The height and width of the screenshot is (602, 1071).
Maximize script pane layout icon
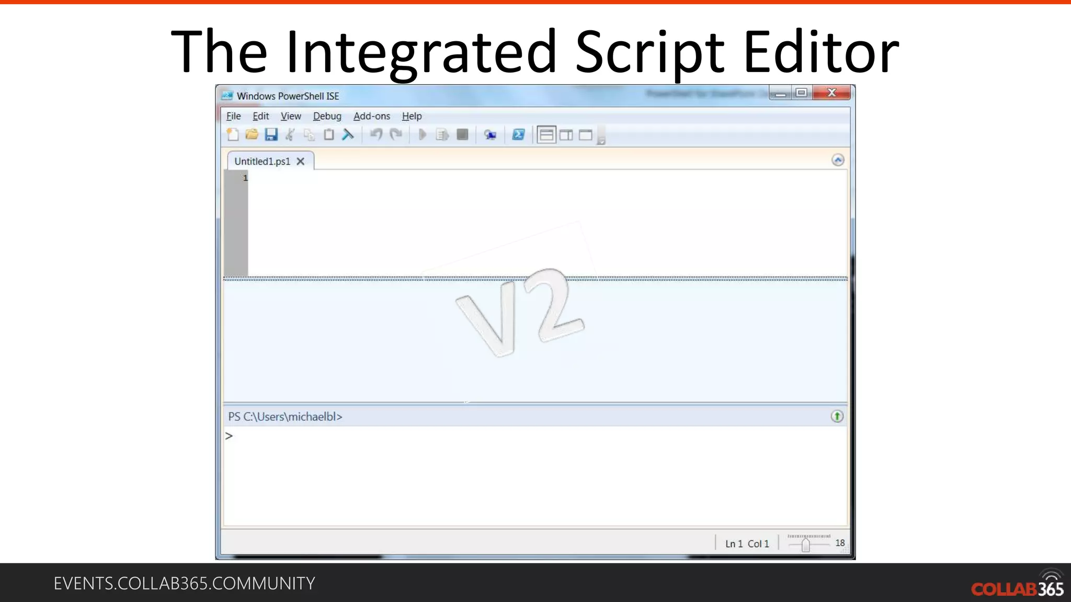(x=586, y=135)
